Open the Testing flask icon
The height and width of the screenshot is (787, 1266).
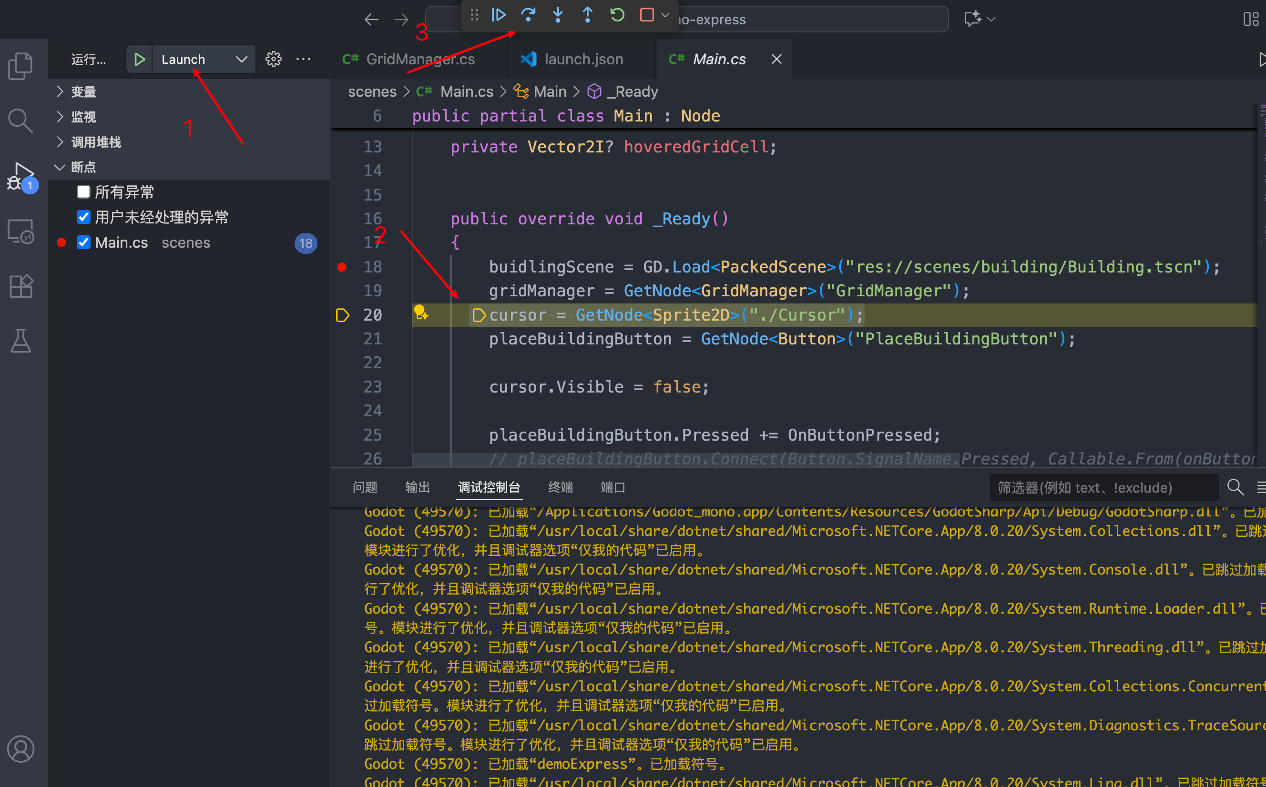click(21, 341)
